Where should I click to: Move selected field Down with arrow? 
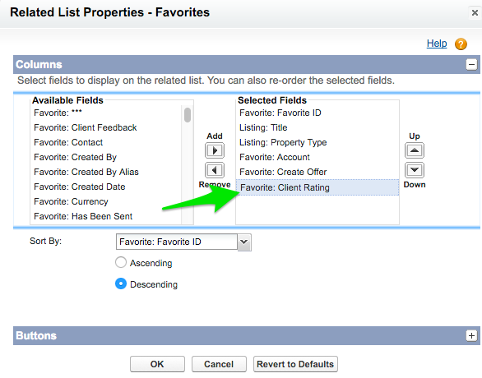point(415,170)
